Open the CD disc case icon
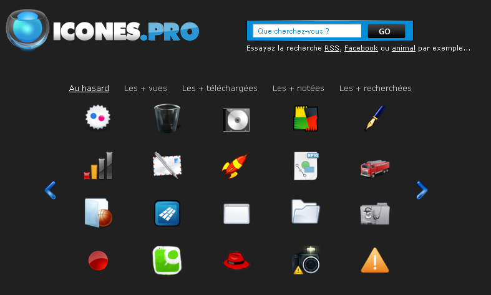Viewport: 491px width, 295px height. (x=236, y=120)
